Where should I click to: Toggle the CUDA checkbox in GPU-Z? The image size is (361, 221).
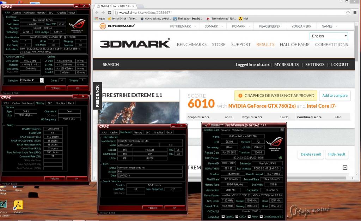point(237,217)
